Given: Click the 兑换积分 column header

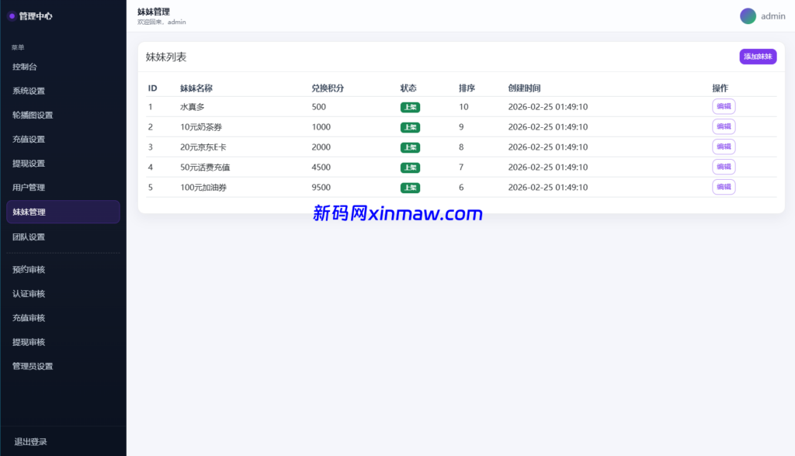Looking at the screenshot, I should coord(328,88).
